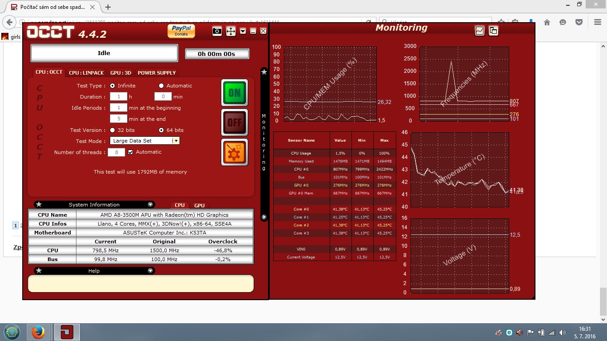Open the Action Center flag tray icon

(531, 333)
